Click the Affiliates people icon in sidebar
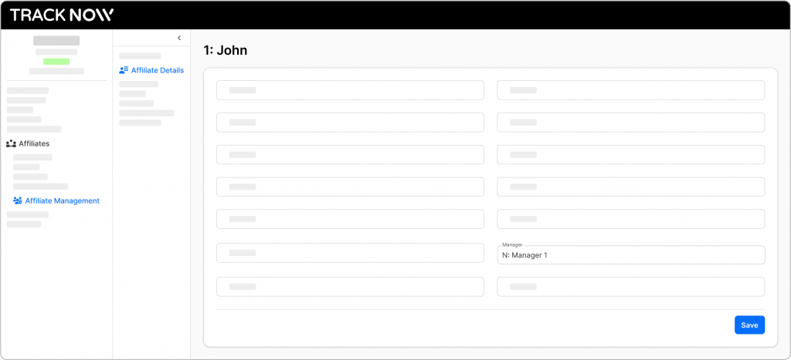 (x=11, y=143)
